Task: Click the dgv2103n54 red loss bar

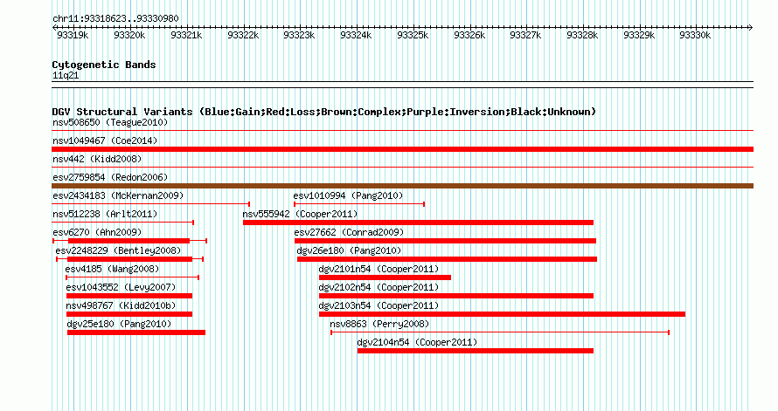Action: [x=502, y=314]
